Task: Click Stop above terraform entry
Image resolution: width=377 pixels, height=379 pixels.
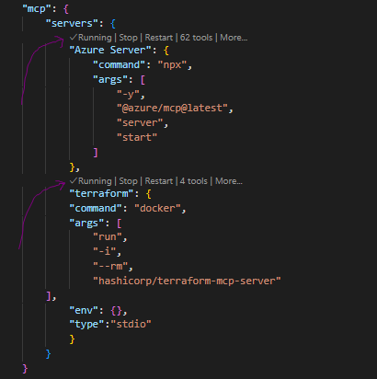Action: click(x=128, y=181)
